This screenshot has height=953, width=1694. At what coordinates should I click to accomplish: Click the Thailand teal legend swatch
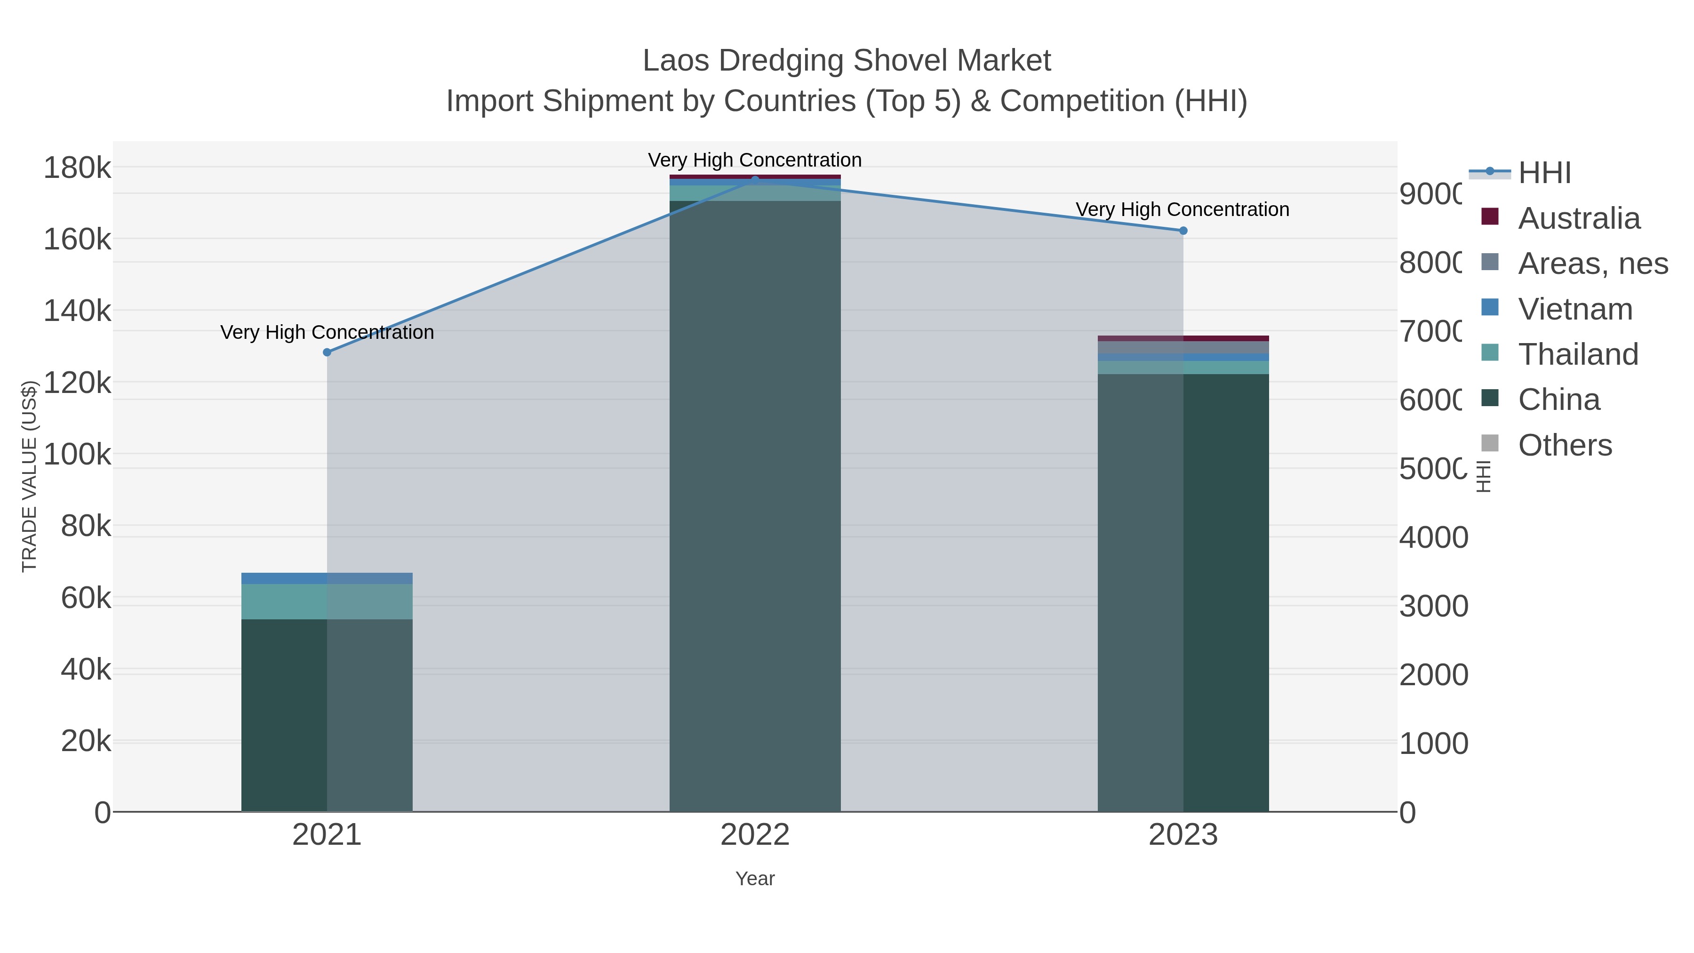1490,352
